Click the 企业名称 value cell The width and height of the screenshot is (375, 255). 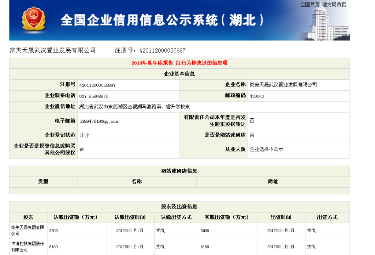click(298, 85)
